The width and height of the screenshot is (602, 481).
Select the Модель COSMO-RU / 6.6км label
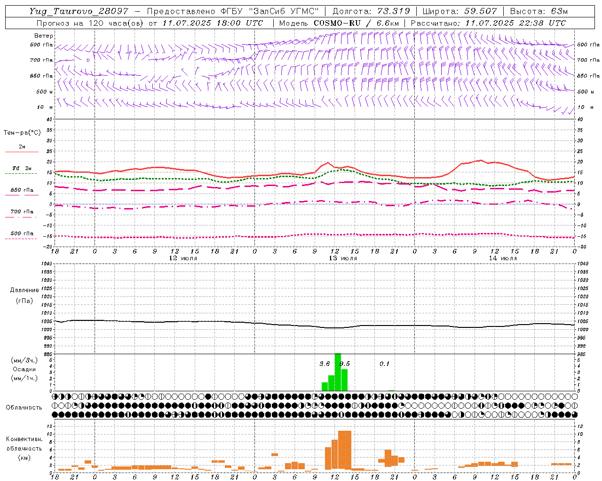pos(339,23)
